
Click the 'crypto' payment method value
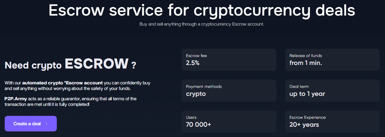click(x=196, y=94)
